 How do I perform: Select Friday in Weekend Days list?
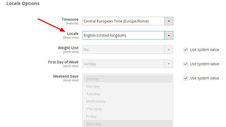point(128,116)
